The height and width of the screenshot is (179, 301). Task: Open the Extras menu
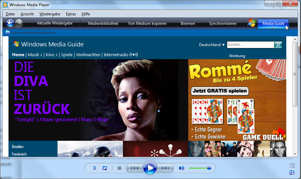point(71,14)
